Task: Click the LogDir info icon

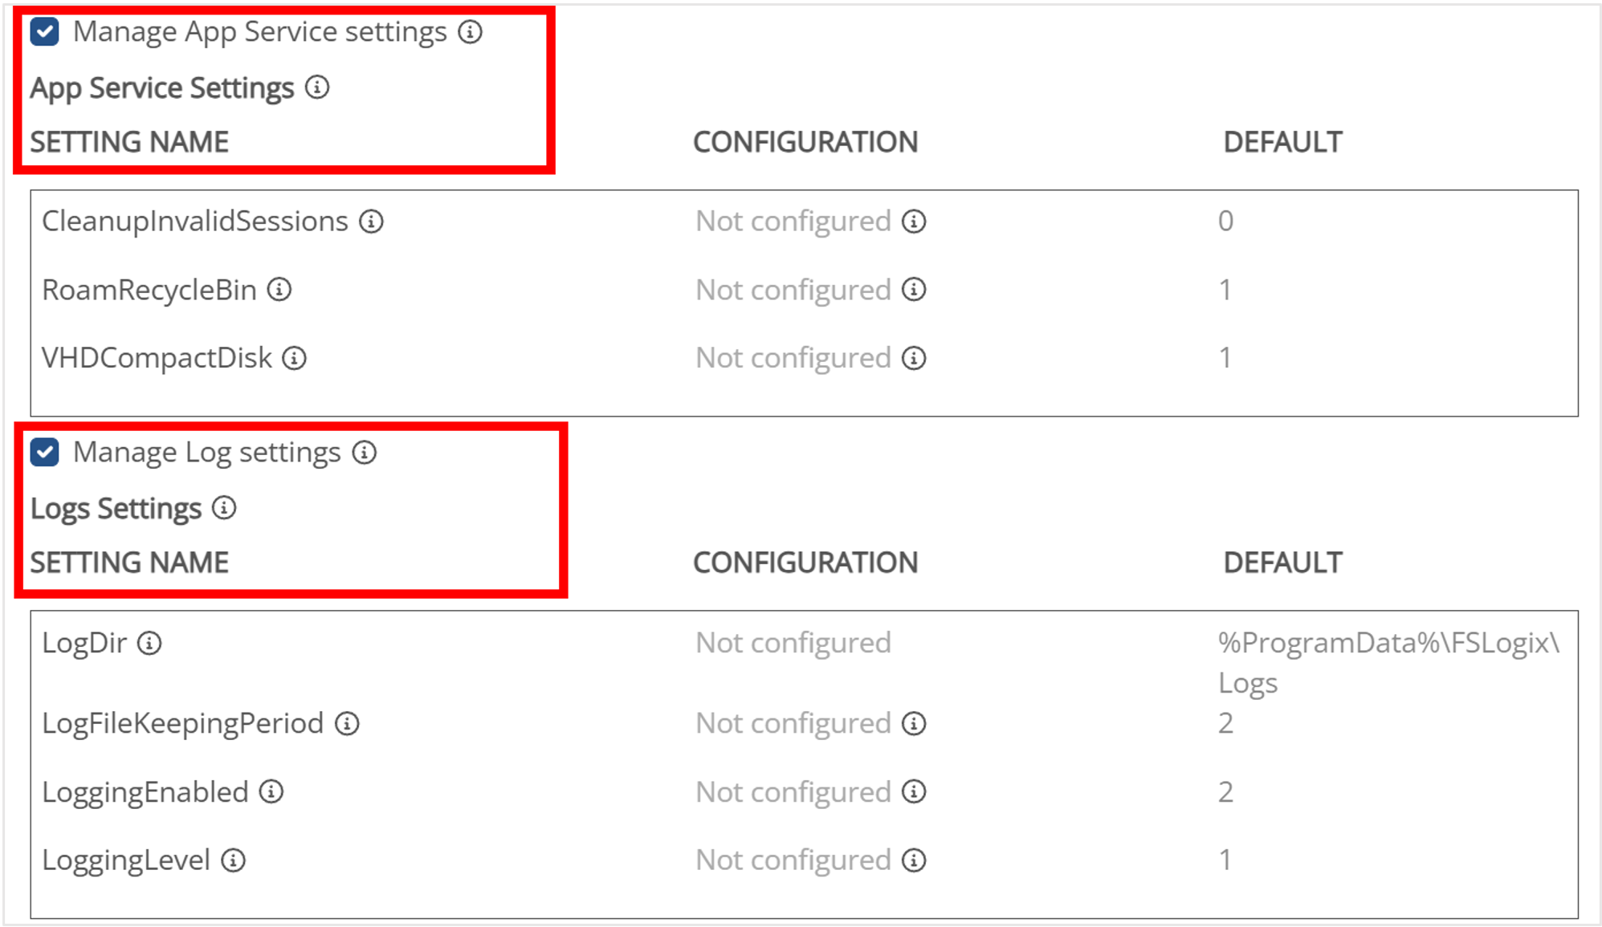Action: [149, 643]
